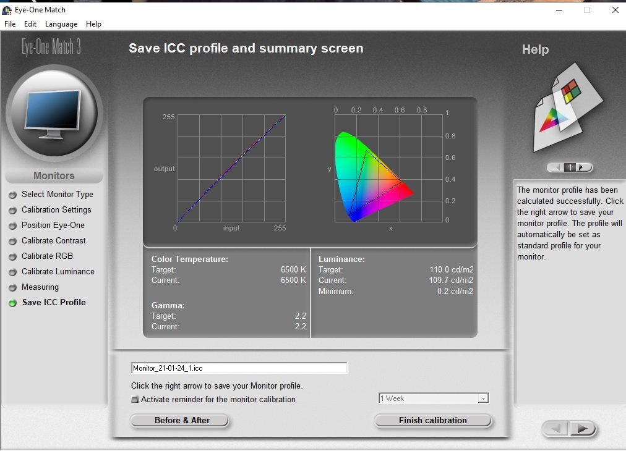Click the Eye-One Match 3 logo text
Viewport: 626px width, 451px height.
(51, 47)
